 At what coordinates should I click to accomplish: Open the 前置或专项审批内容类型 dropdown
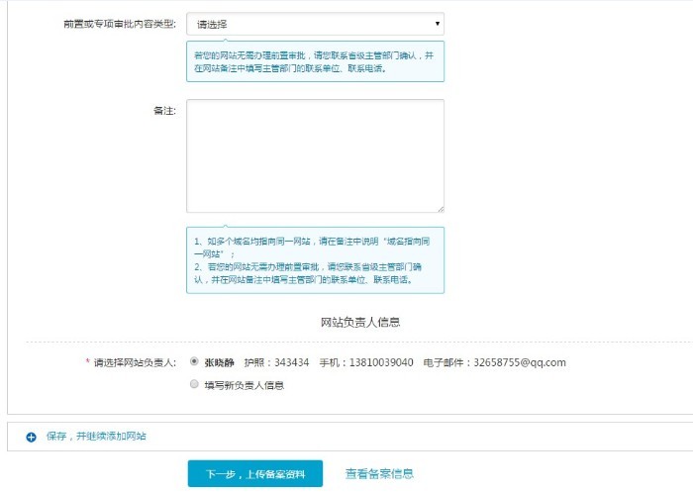(x=315, y=24)
